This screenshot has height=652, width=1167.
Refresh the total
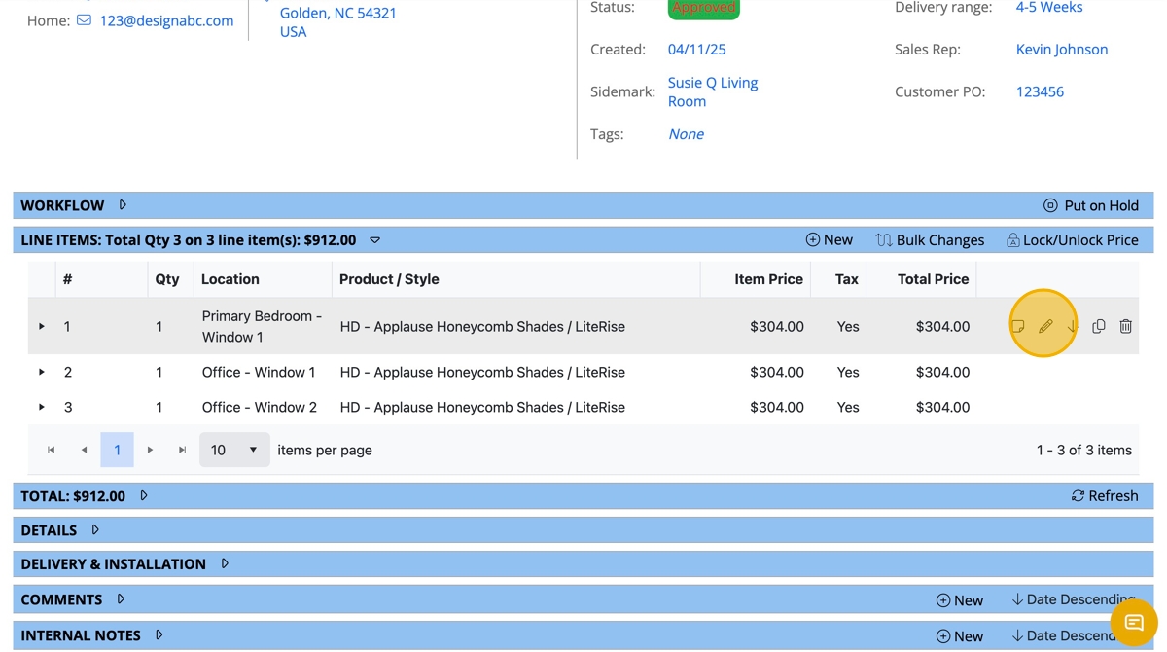coord(1105,496)
